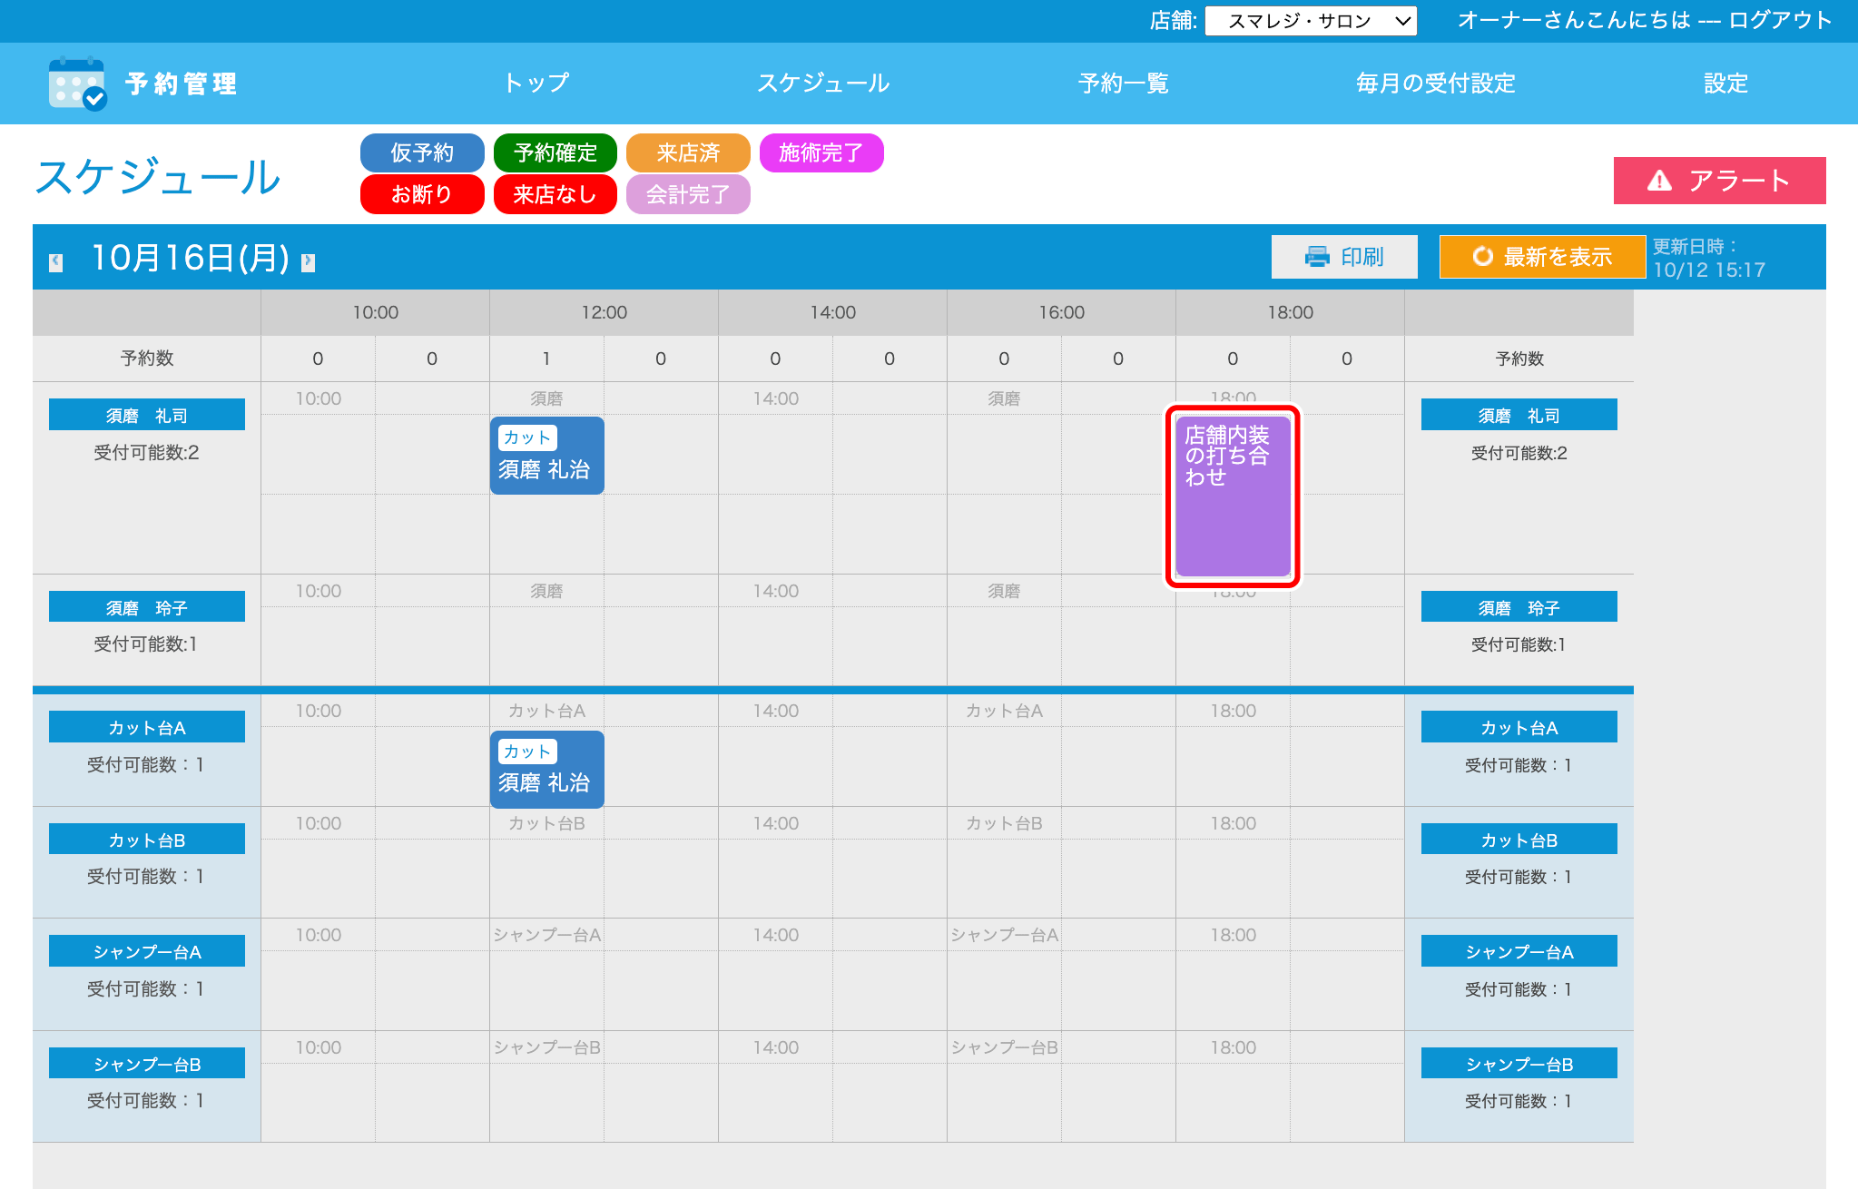
Task: Click the アラート button
Action: (x=1719, y=181)
